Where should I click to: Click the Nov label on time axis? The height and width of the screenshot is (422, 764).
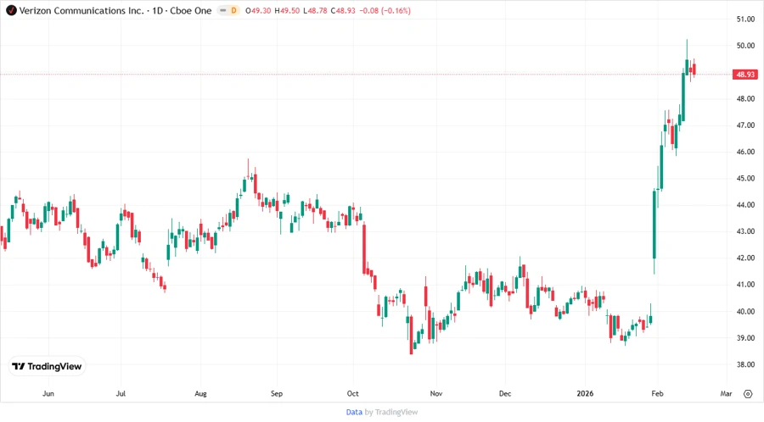436,393
